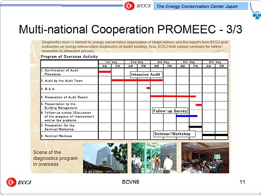
Task: Click the '4th Day' column header
Action: tap(189, 62)
